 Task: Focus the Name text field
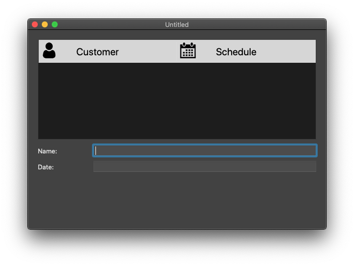(x=205, y=150)
